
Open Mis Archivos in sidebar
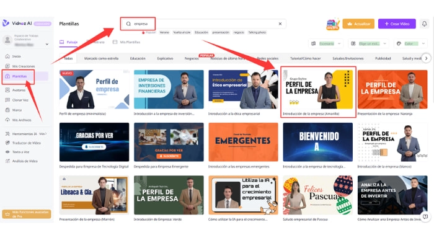point(22,120)
